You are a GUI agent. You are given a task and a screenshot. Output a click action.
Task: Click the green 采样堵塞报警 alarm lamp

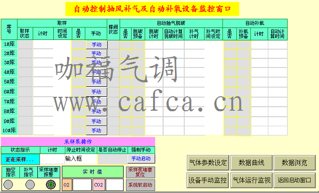click(51, 185)
